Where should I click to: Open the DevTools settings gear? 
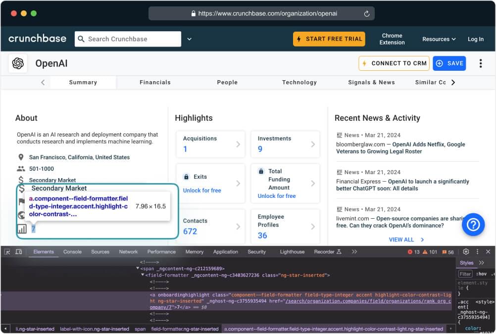(465, 252)
